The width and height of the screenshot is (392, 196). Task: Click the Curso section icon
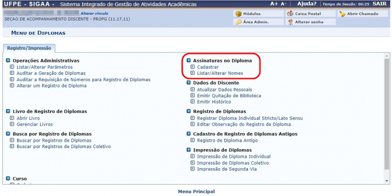[x=8, y=178]
